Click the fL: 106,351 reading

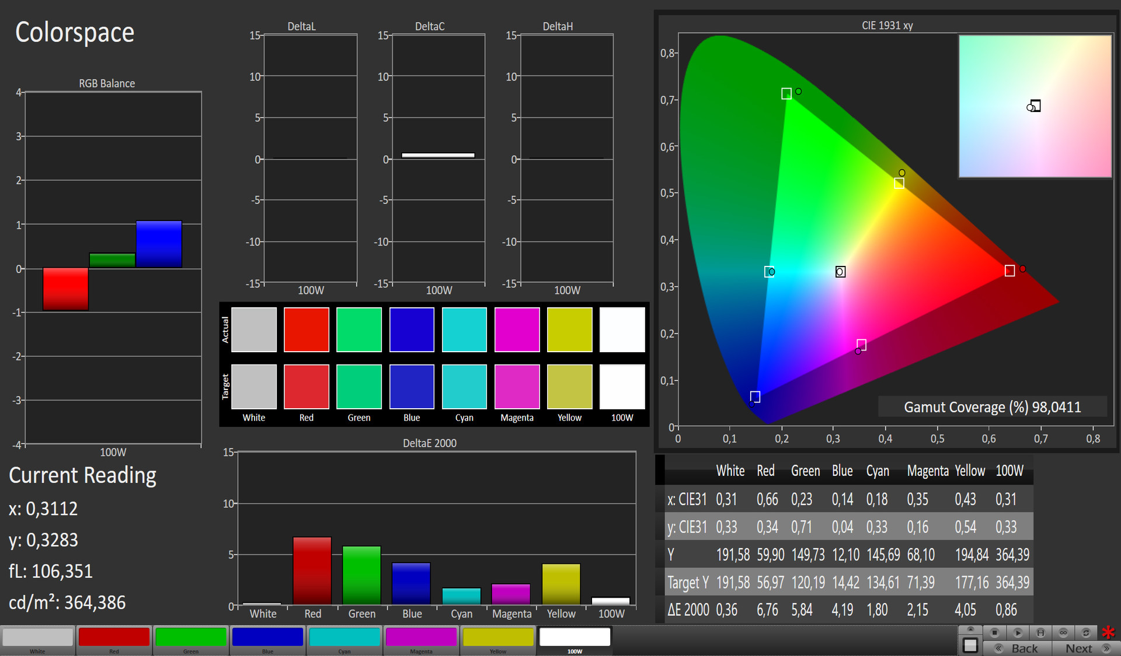click(51, 571)
